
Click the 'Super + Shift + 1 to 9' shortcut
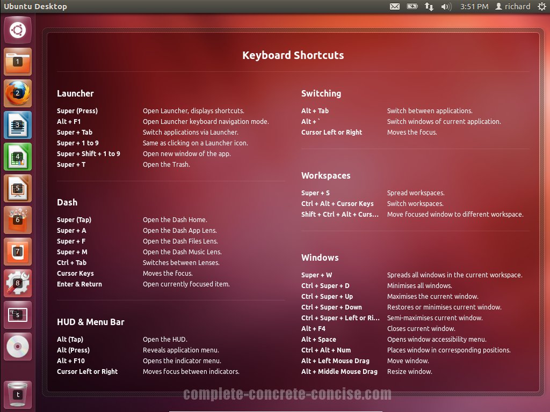(x=89, y=154)
